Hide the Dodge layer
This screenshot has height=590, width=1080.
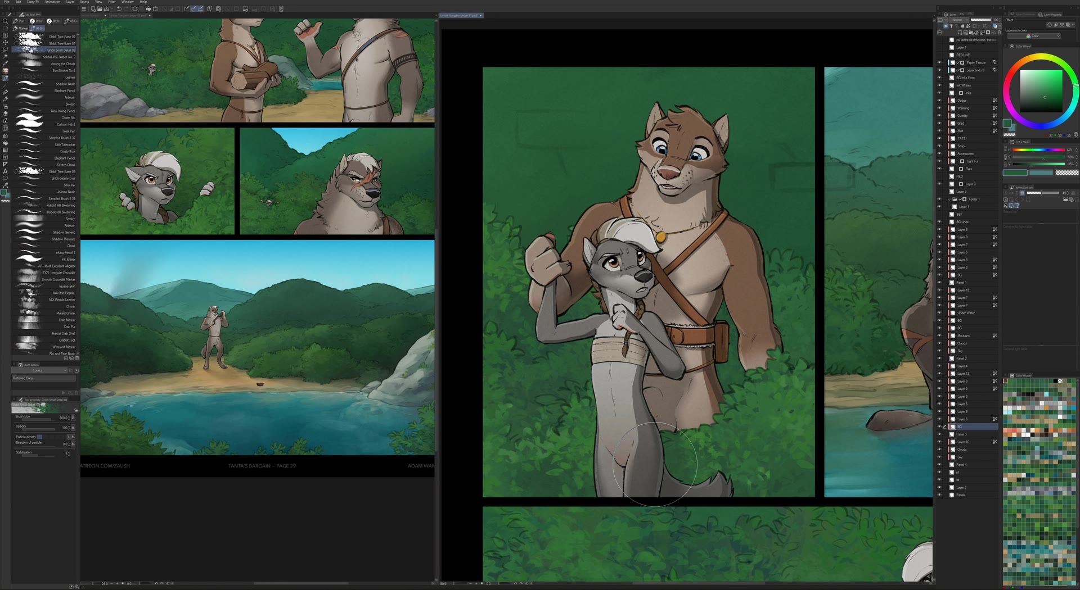click(939, 101)
